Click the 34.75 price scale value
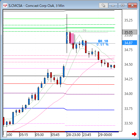The width and height of the screenshot is (140, 140). pos(129,50)
